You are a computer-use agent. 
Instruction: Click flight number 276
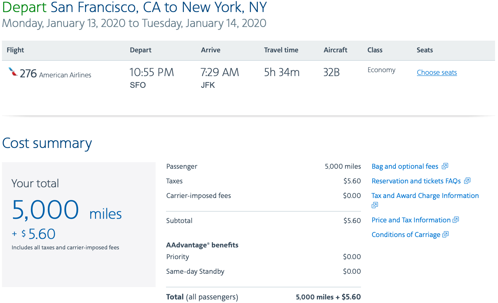(x=28, y=74)
